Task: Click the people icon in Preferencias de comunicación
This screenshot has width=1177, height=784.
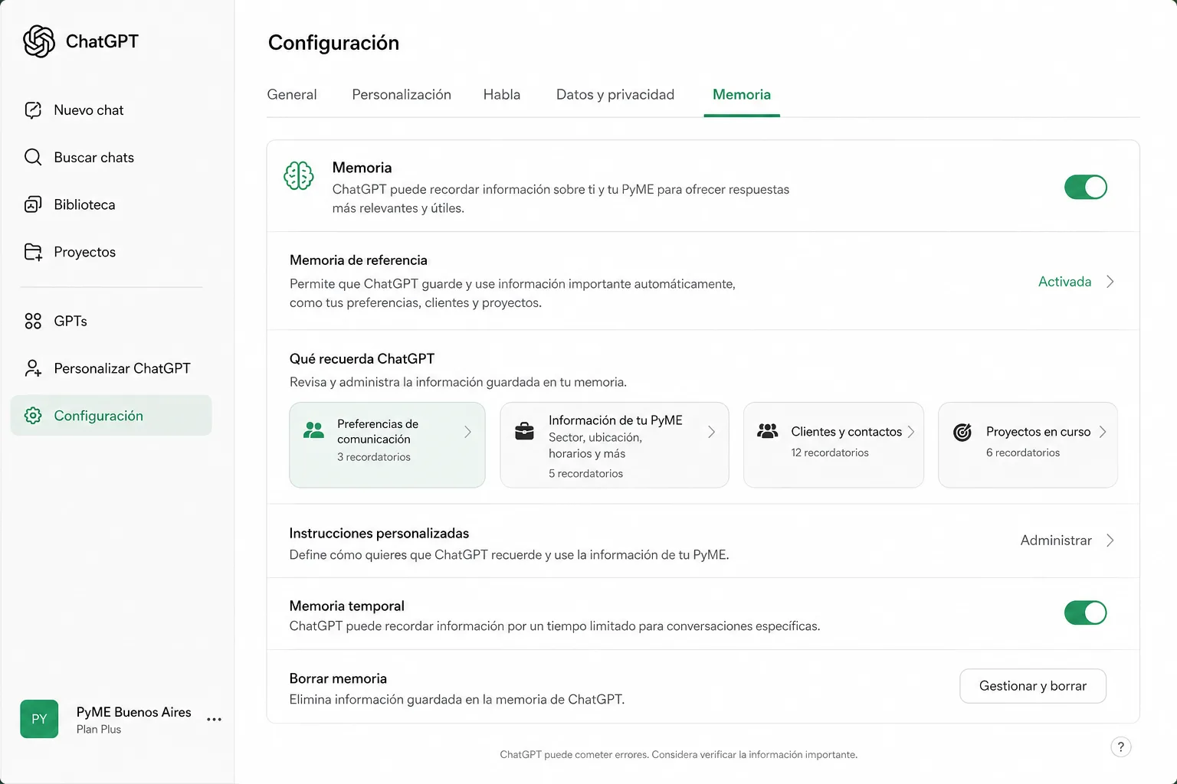Action: 313,430
